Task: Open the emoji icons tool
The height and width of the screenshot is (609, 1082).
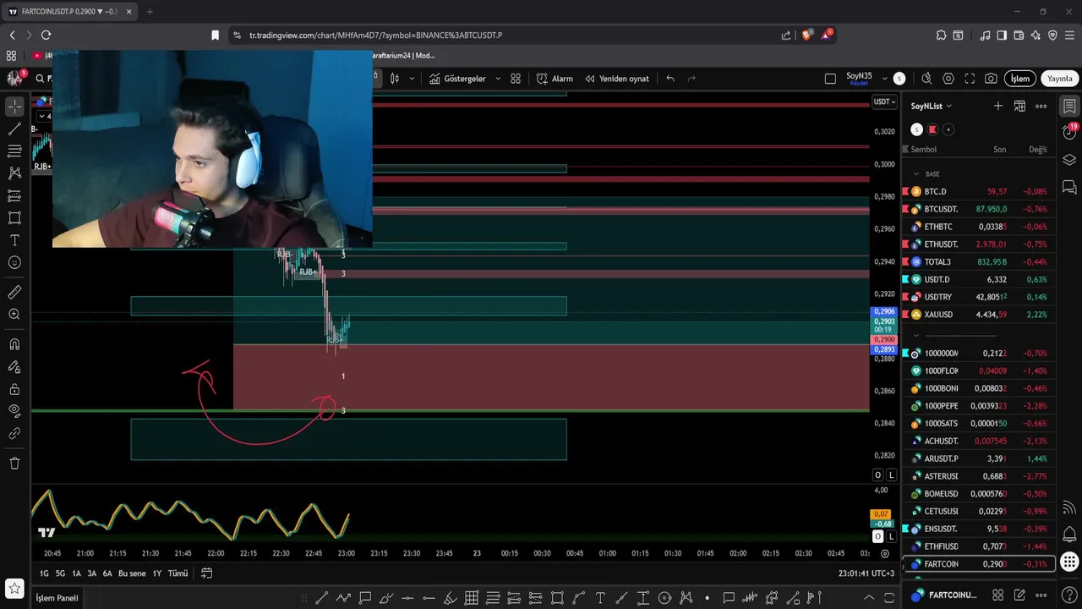Action: pos(14,263)
